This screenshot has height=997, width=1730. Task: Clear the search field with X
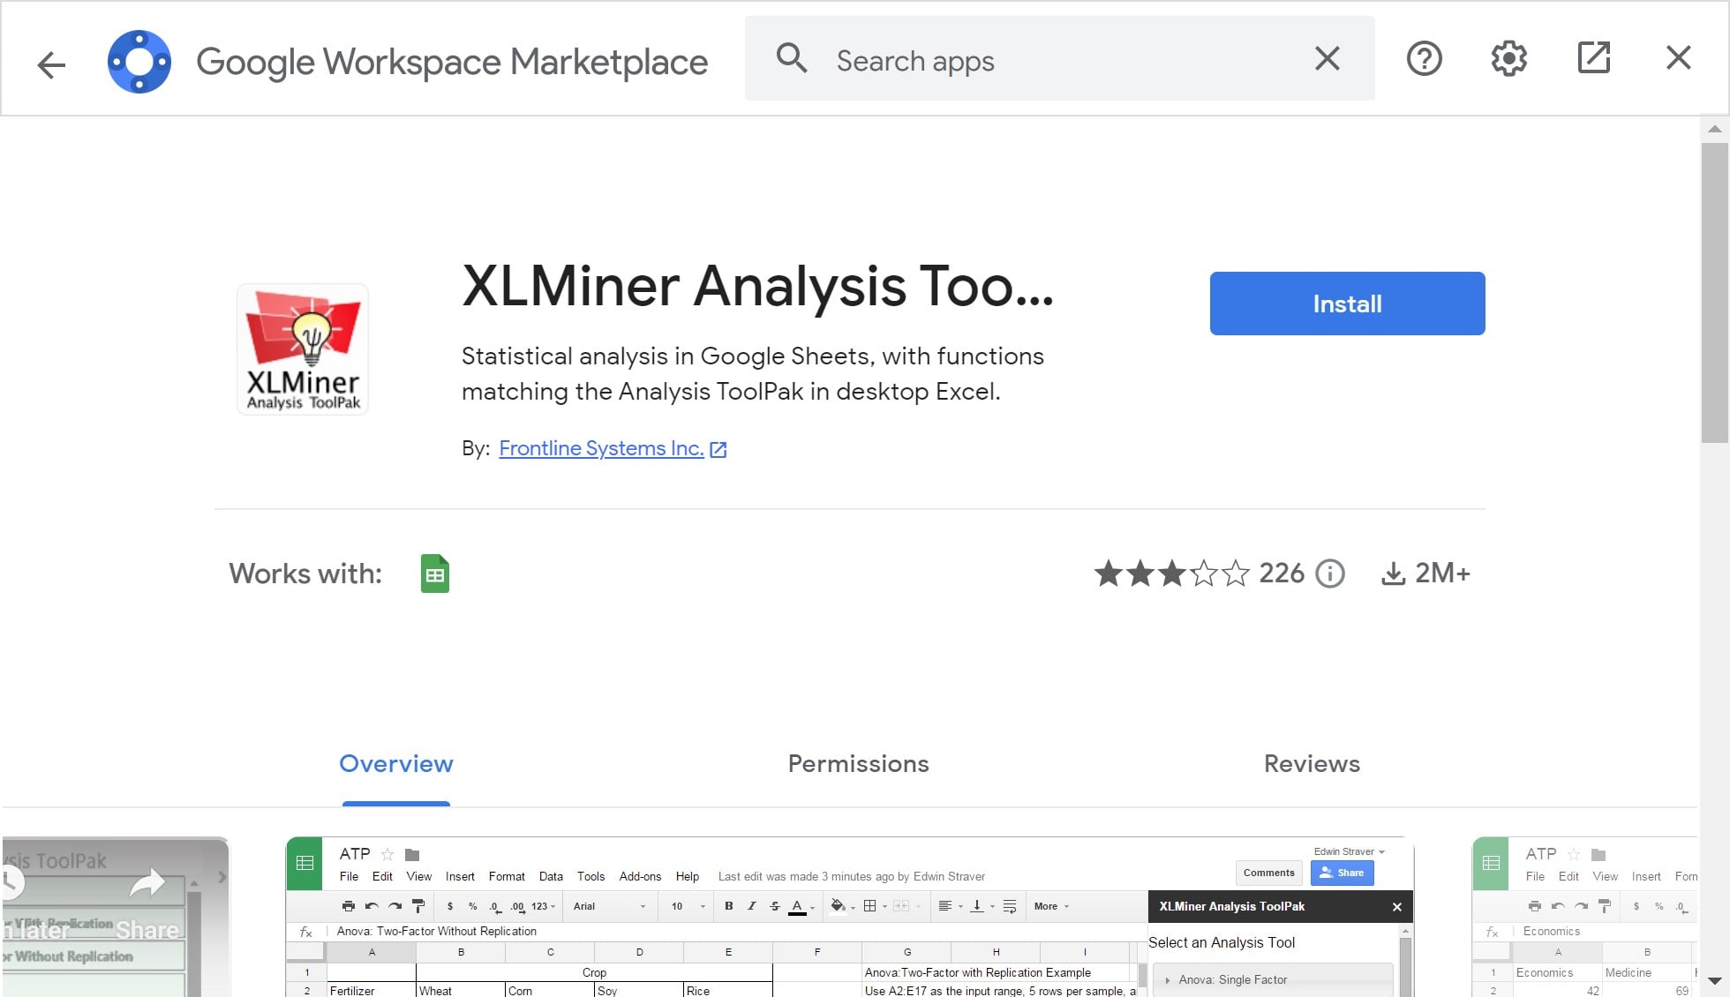coord(1327,59)
